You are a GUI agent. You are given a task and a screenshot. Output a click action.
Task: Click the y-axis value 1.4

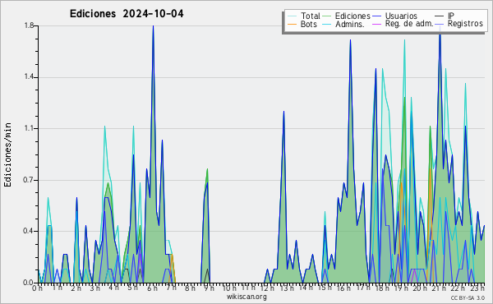point(29,77)
